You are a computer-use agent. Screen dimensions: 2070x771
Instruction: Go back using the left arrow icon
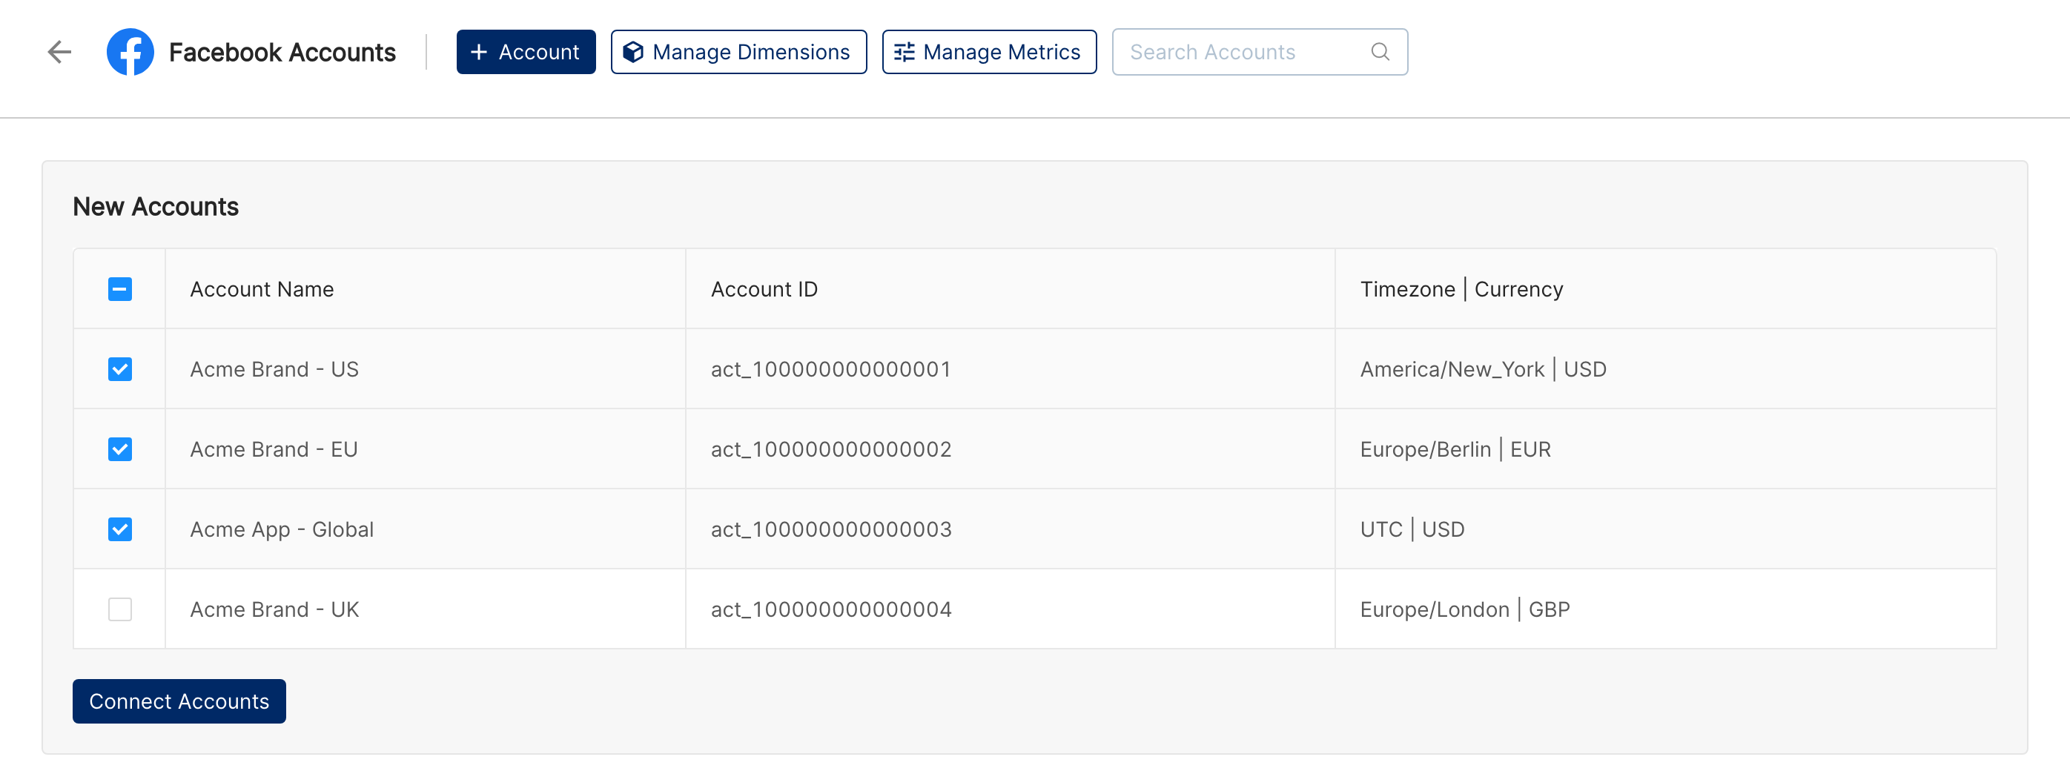click(59, 52)
